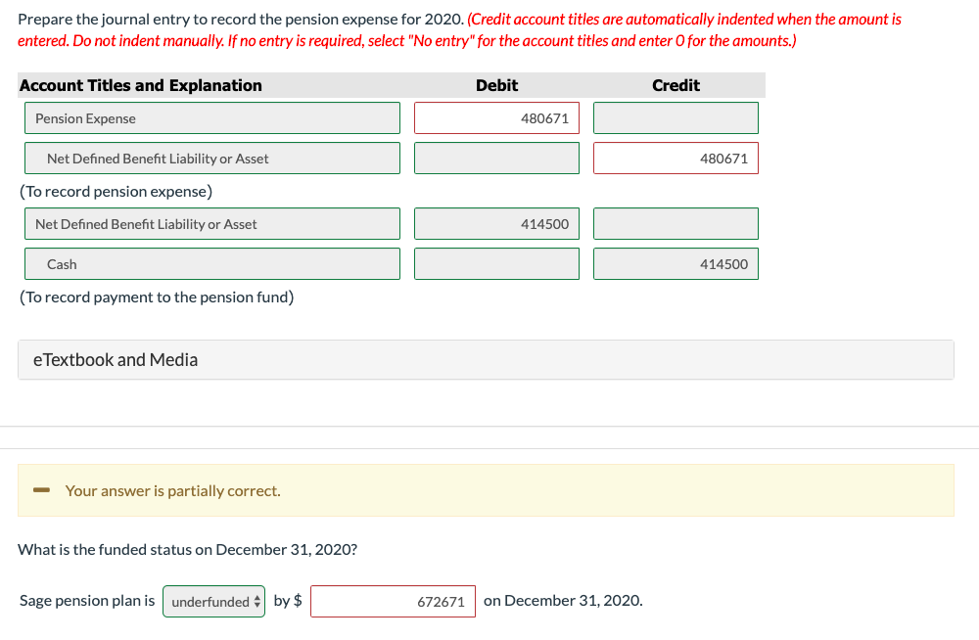Select the empty credit field in the third row

[676, 223]
